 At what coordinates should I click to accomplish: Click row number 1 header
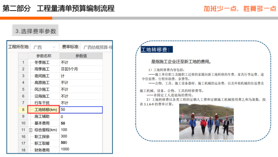tap(23, 63)
